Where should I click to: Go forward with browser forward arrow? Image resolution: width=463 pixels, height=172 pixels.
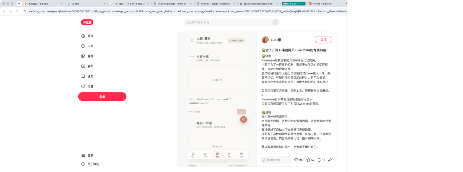(11, 11)
